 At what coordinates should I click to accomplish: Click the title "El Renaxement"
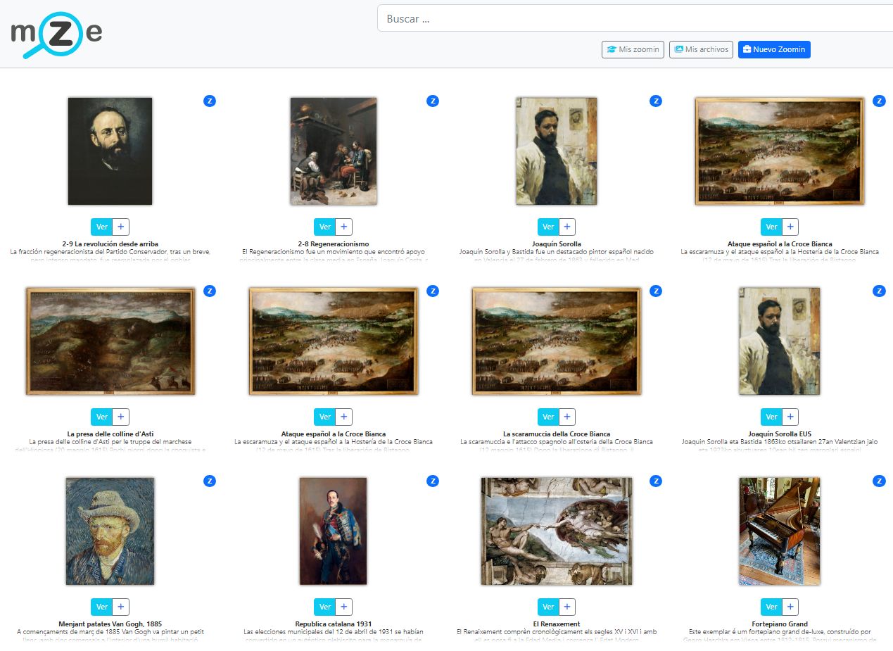pos(557,624)
